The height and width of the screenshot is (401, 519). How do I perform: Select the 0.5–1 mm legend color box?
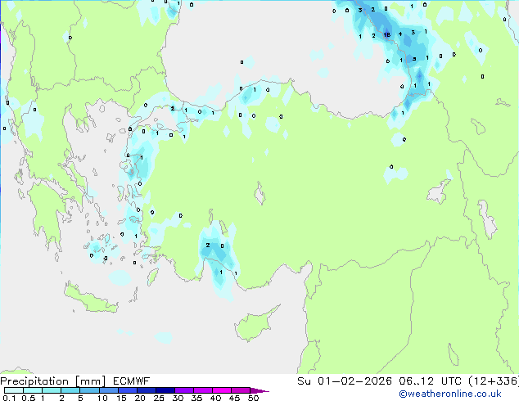pyautogui.click(x=33, y=390)
